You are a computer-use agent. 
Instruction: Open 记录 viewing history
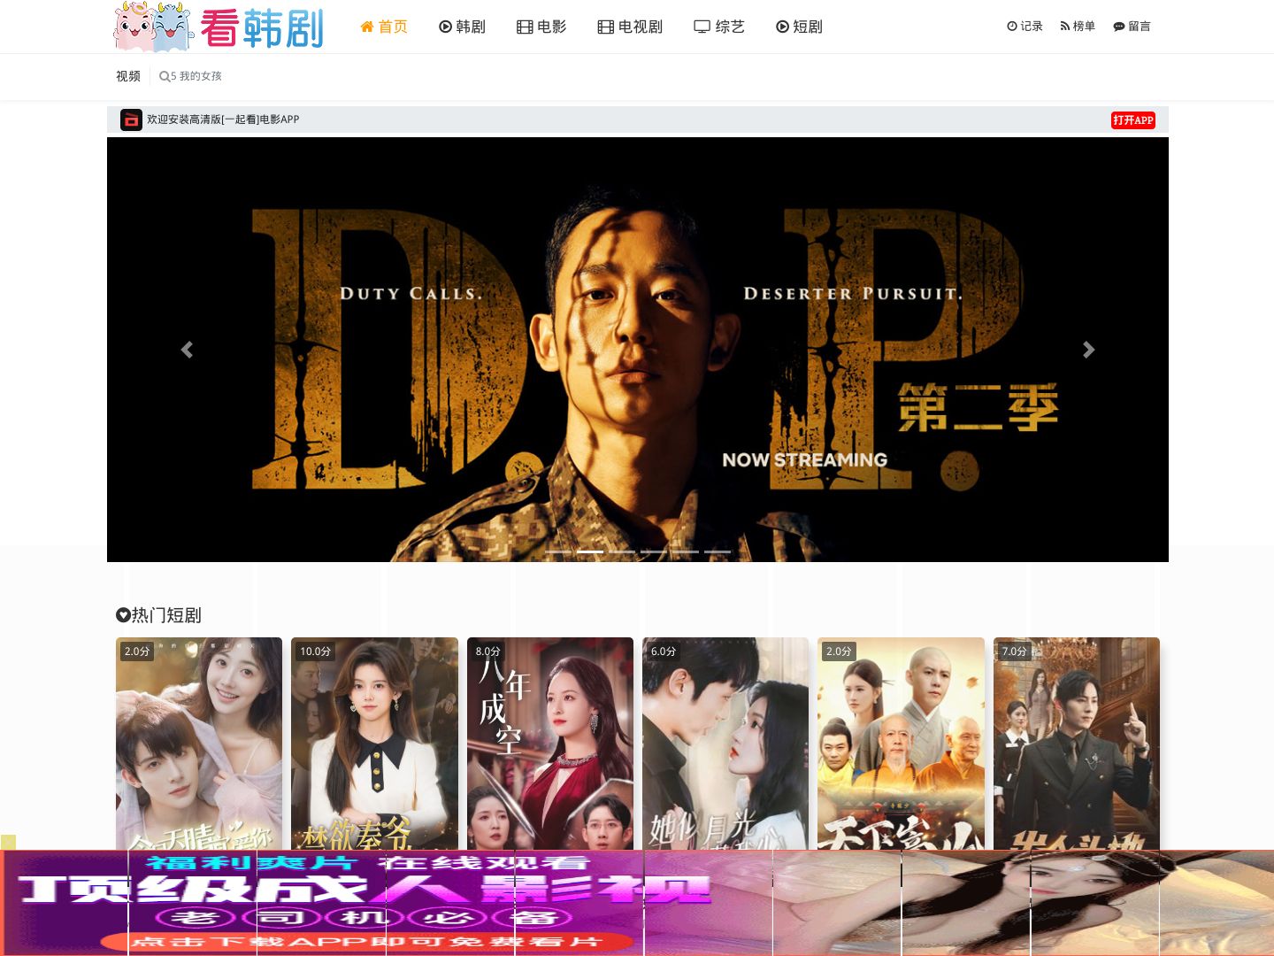(x=1025, y=27)
